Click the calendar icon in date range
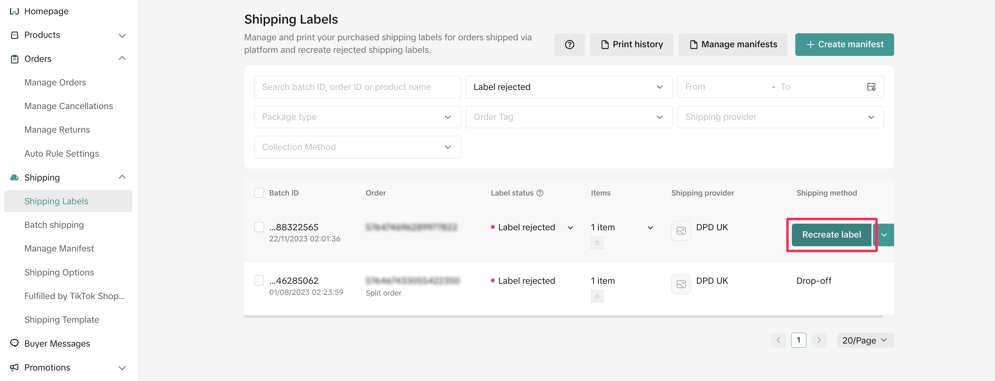Viewport: 995px width, 381px height. click(x=871, y=87)
